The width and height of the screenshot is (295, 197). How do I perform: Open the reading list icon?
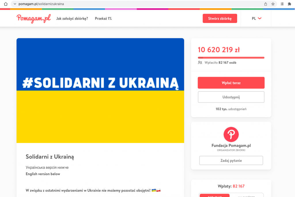tap(282, 4)
